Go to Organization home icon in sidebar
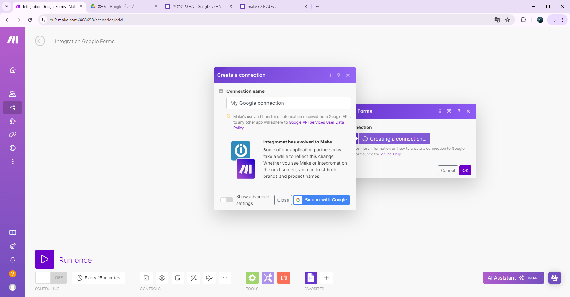Image resolution: width=570 pixels, height=297 pixels. coord(13,70)
